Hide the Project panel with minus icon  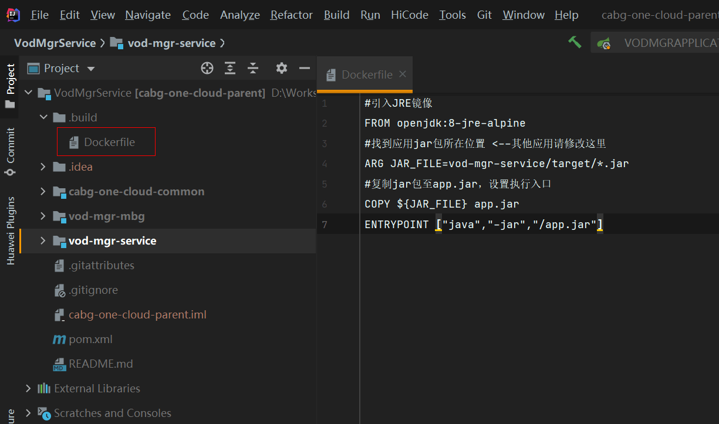pos(304,69)
